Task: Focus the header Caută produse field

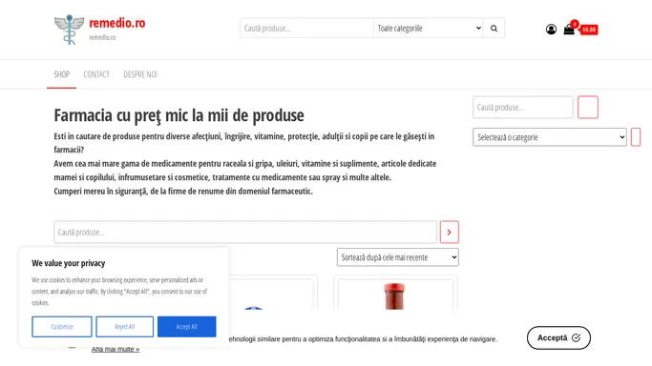Action: (306, 29)
